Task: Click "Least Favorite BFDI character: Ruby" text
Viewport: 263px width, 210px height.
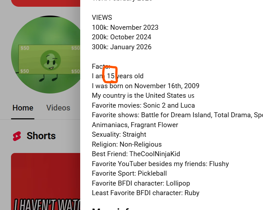Action: click(146, 193)
